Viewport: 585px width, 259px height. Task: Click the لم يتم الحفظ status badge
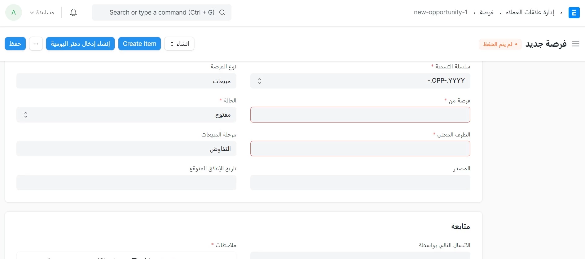500,44
